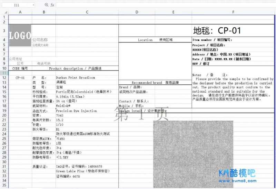Image resolution: width=276 pixels, height=189 pixels.
Task: Click the cell with fire rating B1
Action: coord(58,129)
